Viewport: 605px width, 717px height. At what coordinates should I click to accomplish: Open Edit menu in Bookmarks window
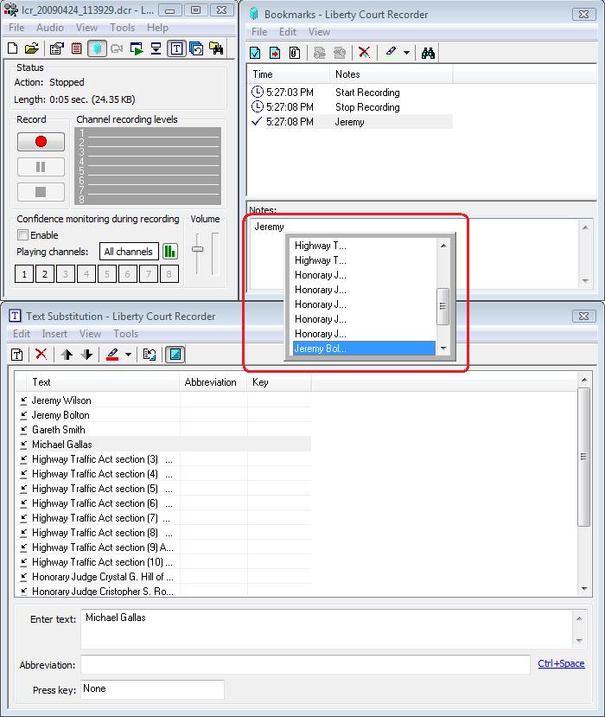[288, 32]
